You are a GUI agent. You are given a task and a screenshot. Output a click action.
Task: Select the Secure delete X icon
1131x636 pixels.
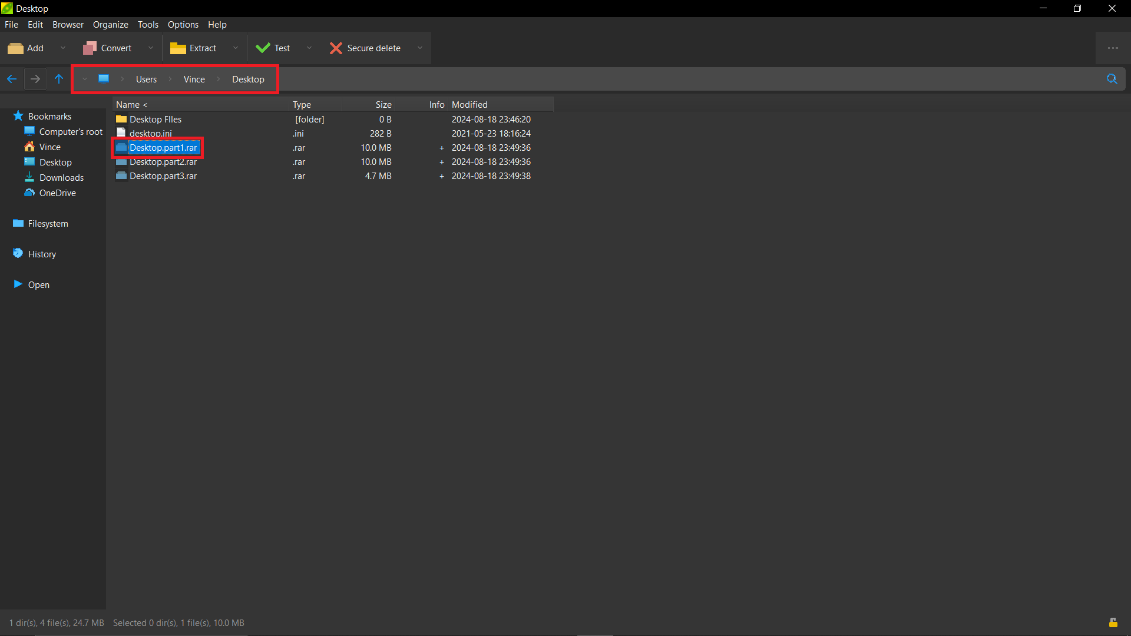click(336, 48)
